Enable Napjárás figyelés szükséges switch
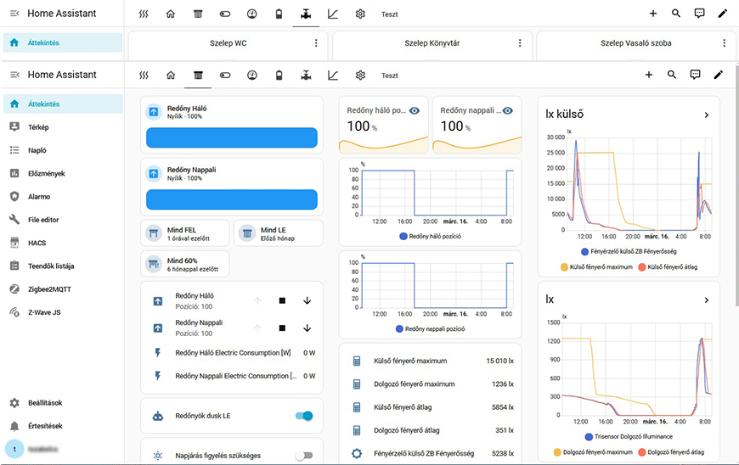This screenshot has width=739, height=465. coord(303,456)
